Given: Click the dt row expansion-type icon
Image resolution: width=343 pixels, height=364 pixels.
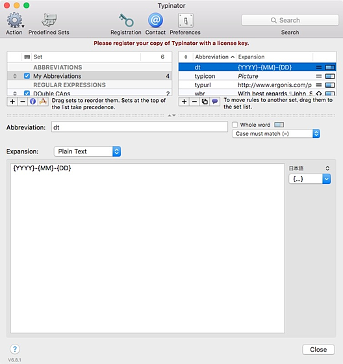Looking at the screenshot, I should click(330, 68).
